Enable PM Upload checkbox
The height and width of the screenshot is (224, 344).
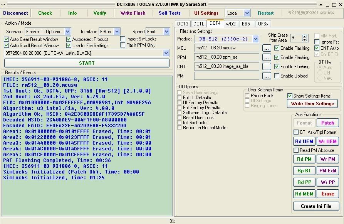277,76
